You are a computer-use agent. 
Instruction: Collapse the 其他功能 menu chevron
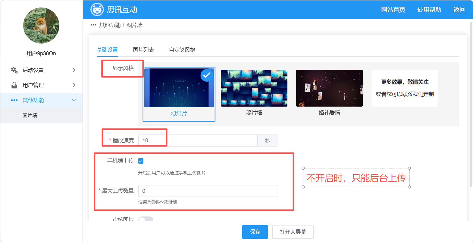pyautogui.click(x=74, y=100)
